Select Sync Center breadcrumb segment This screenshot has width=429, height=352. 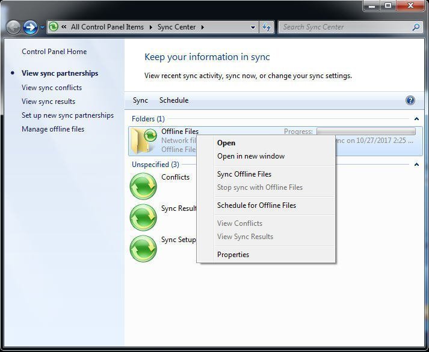176,27
